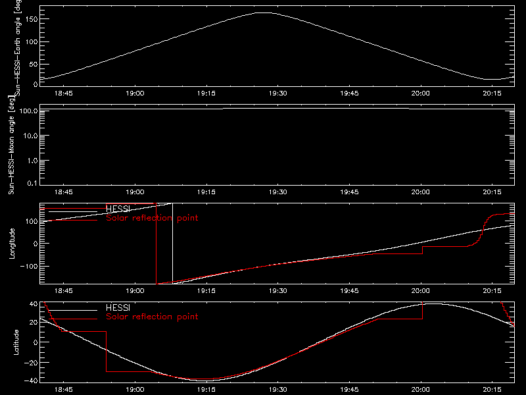Click 20:00 time label under Longitude plot
The height and width of the screenshot is (395, 526).
click(x=421, y=291)
